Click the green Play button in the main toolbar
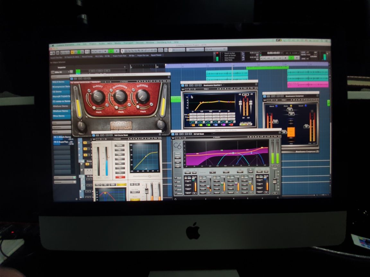 110,51
